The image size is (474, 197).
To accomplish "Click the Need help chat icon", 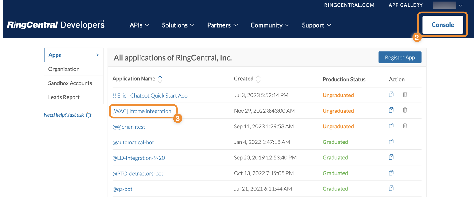I will pos(89,115).
